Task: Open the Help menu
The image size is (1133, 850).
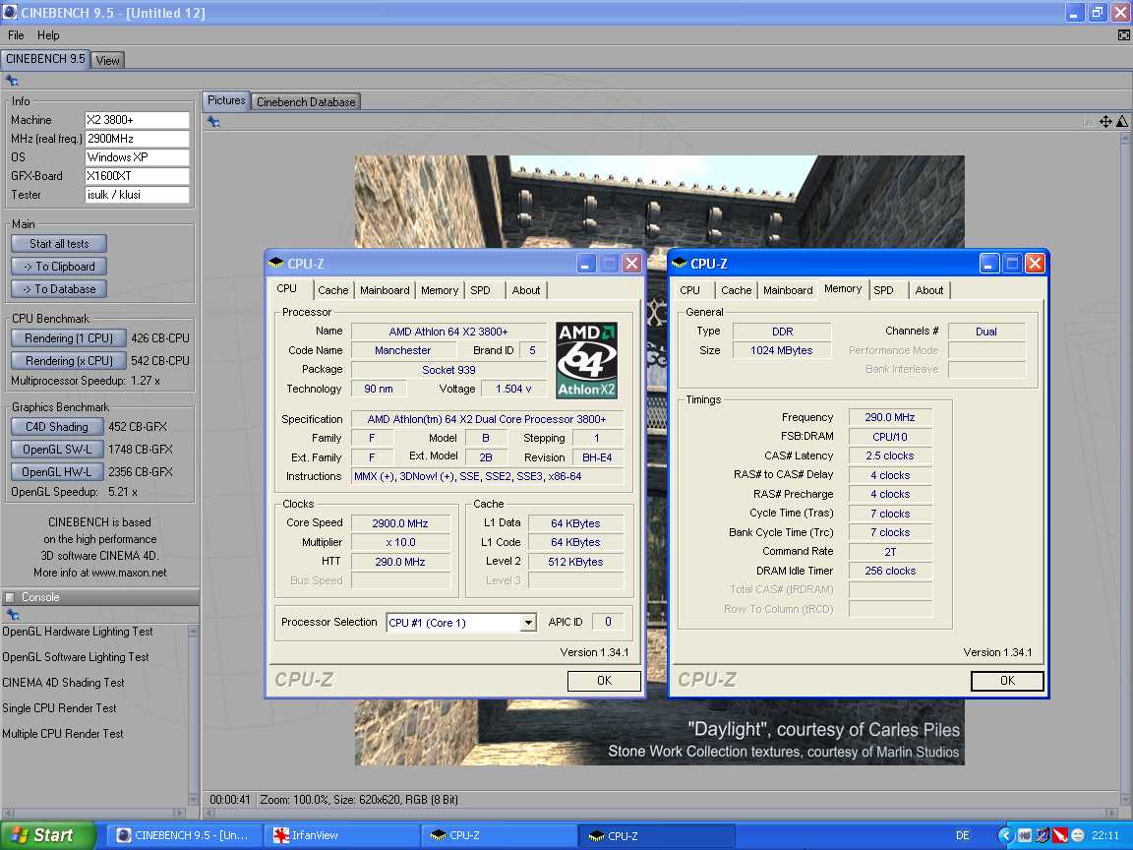Action: click(48, 34)
